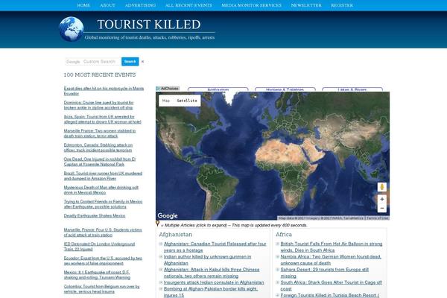The width and height of the screenshot is (447, 298).
Task: Expand the Foreign Tourists Killed in Tunisia item
Action: pos(277,295)
